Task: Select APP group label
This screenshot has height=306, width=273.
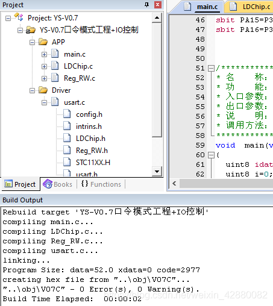Action: 58,42
